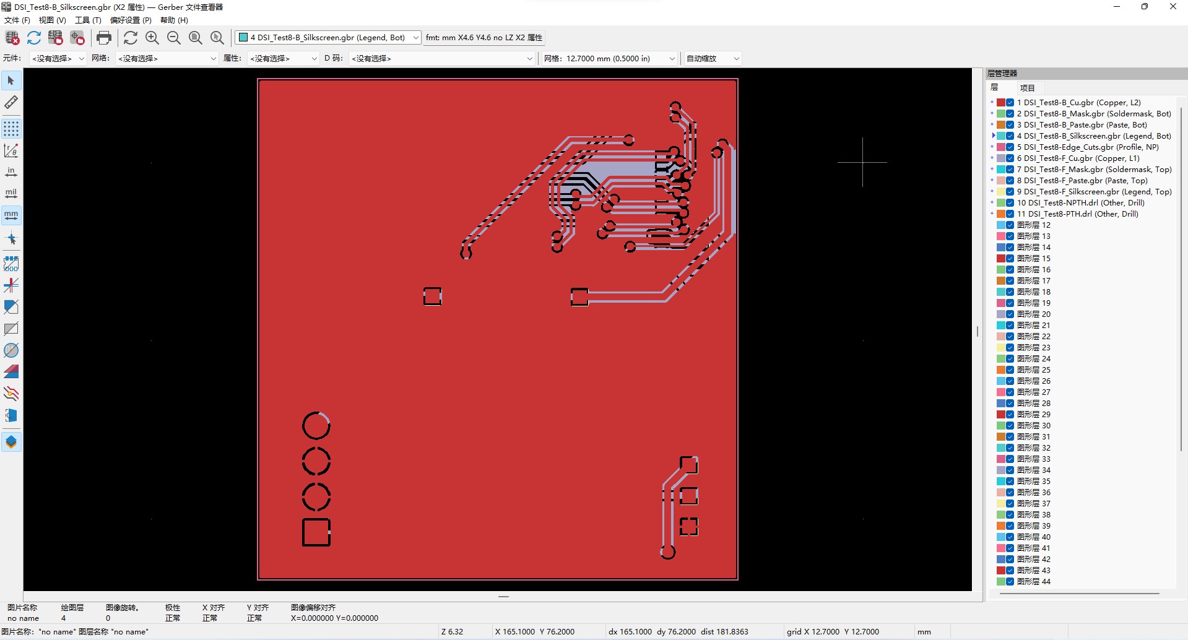Image resolution: width=1188 pixels, height=640 pixels.
Task: Uncheck layer 4 DSI_Test8-B_Silkscreen.gbr
Action: point(1010,136)
